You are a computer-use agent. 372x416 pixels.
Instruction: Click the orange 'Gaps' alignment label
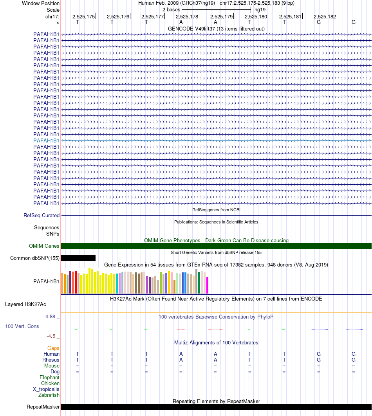53,348
